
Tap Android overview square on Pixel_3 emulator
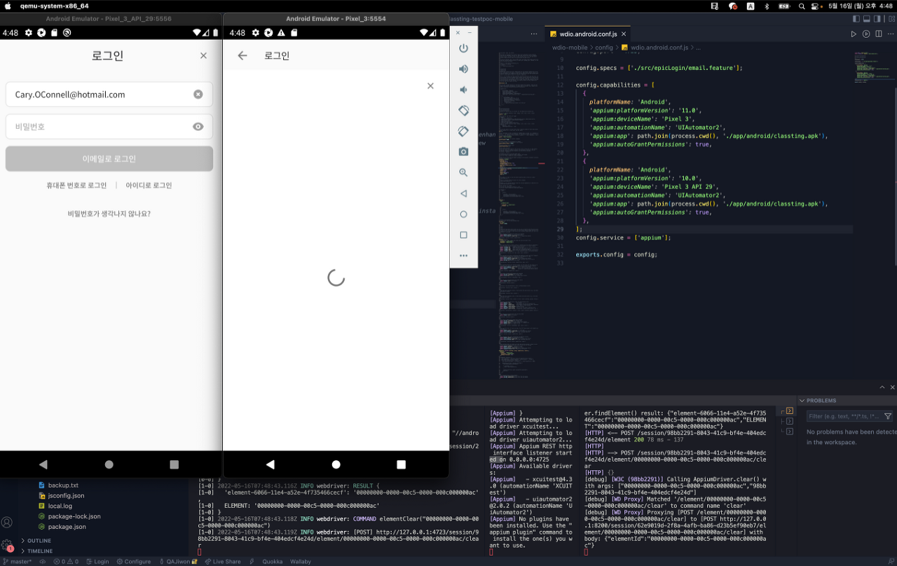click(402, 464)
